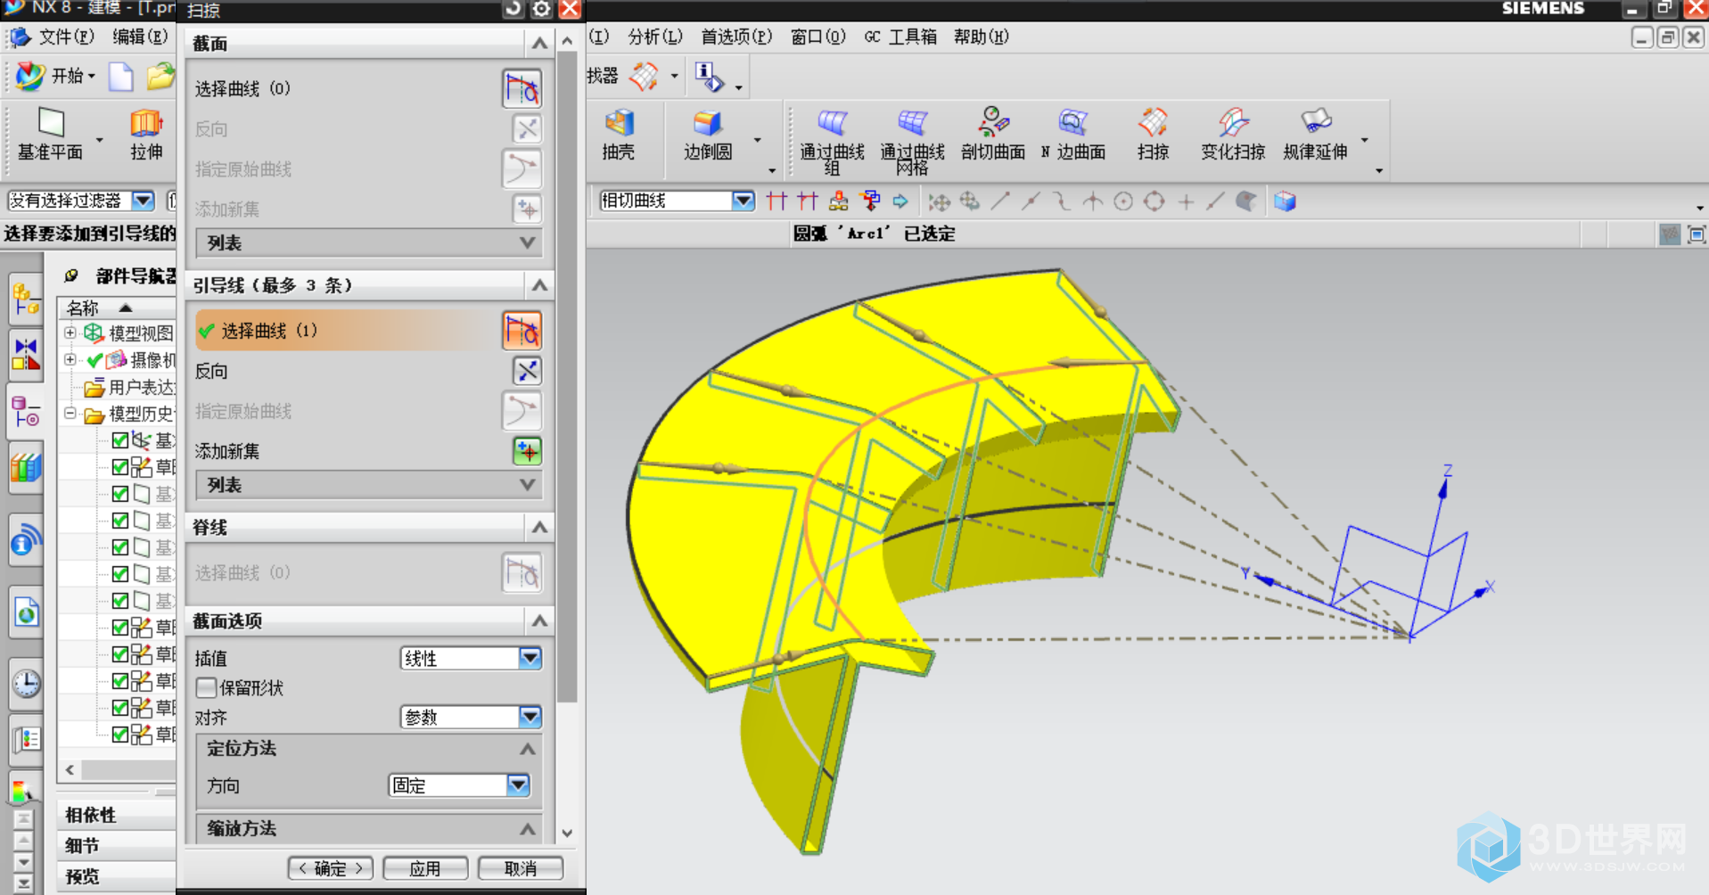Click the 扫掠 dialog vertical scrollbar
Image resolution: width=1709 pixels, height=895 pixels.
567,374
